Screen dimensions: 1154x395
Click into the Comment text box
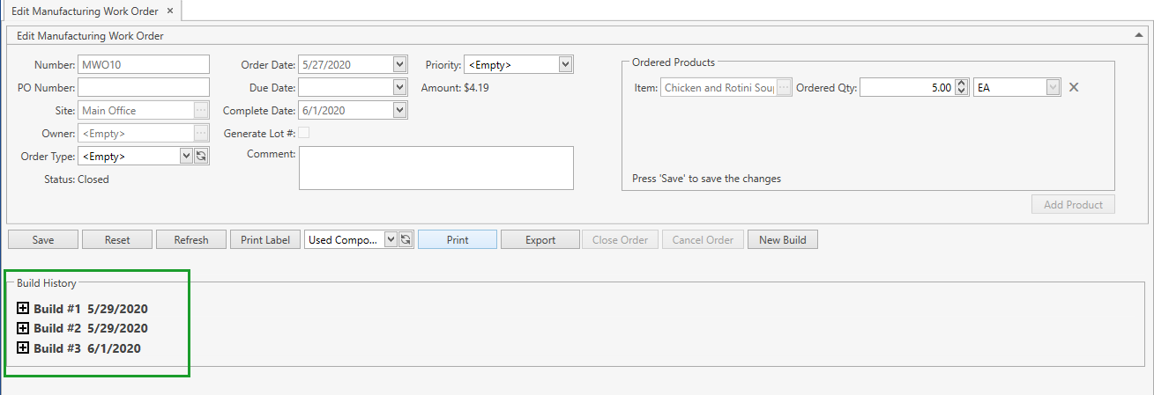pyautogui.click(x=436, y=167)
